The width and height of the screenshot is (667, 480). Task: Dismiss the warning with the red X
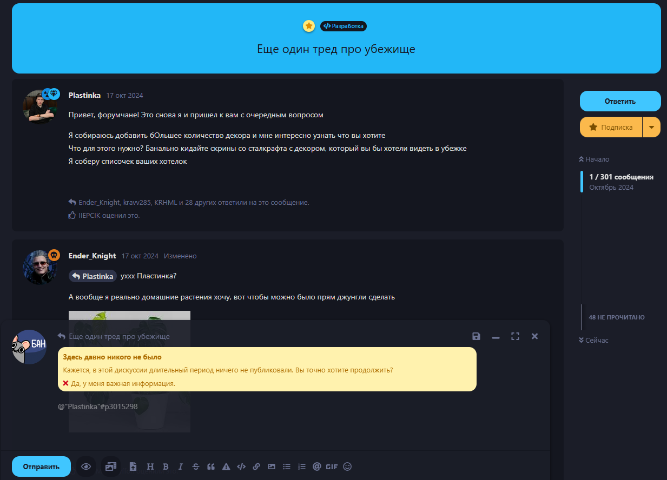[x=66, y=383]
